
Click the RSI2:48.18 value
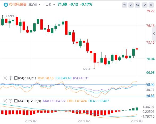coord(63,78)
